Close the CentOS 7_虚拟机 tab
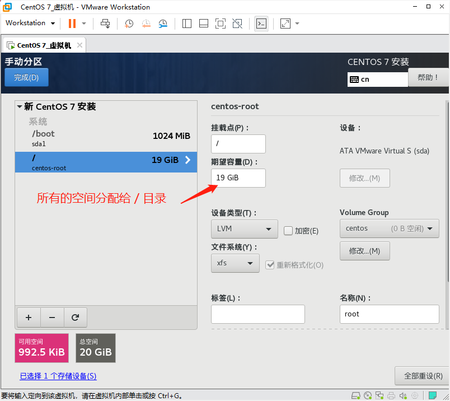Image resolution: width=450 pixels, height=401 pixels. (80, 45)
